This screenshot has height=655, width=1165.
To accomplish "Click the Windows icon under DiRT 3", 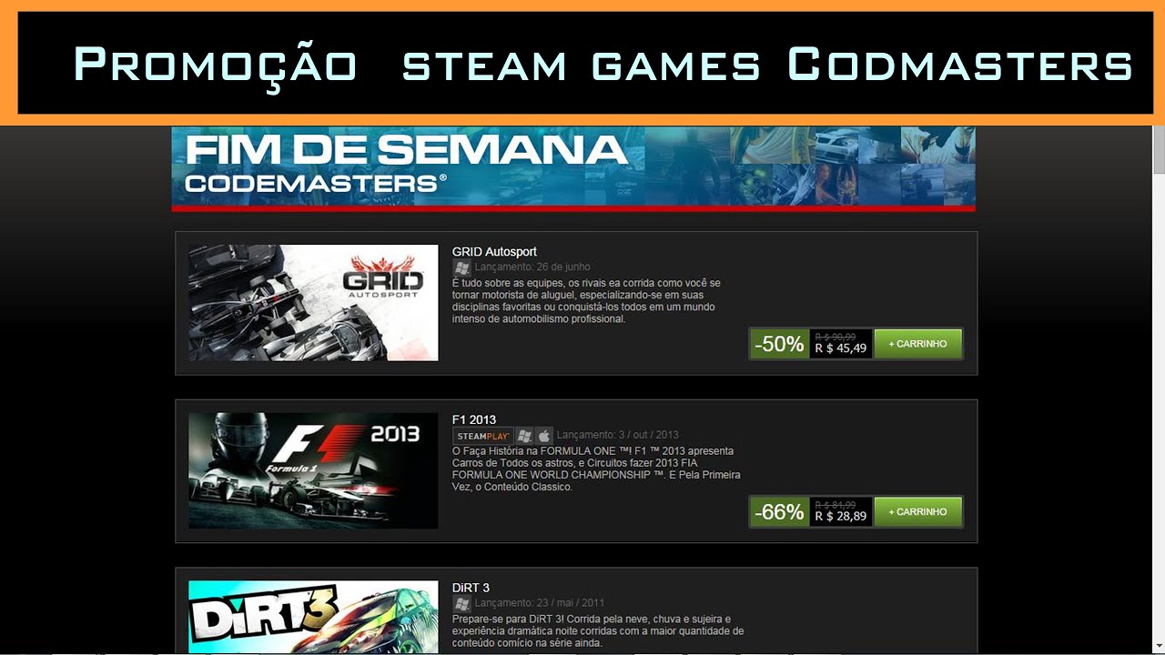I will pos(462,603).
